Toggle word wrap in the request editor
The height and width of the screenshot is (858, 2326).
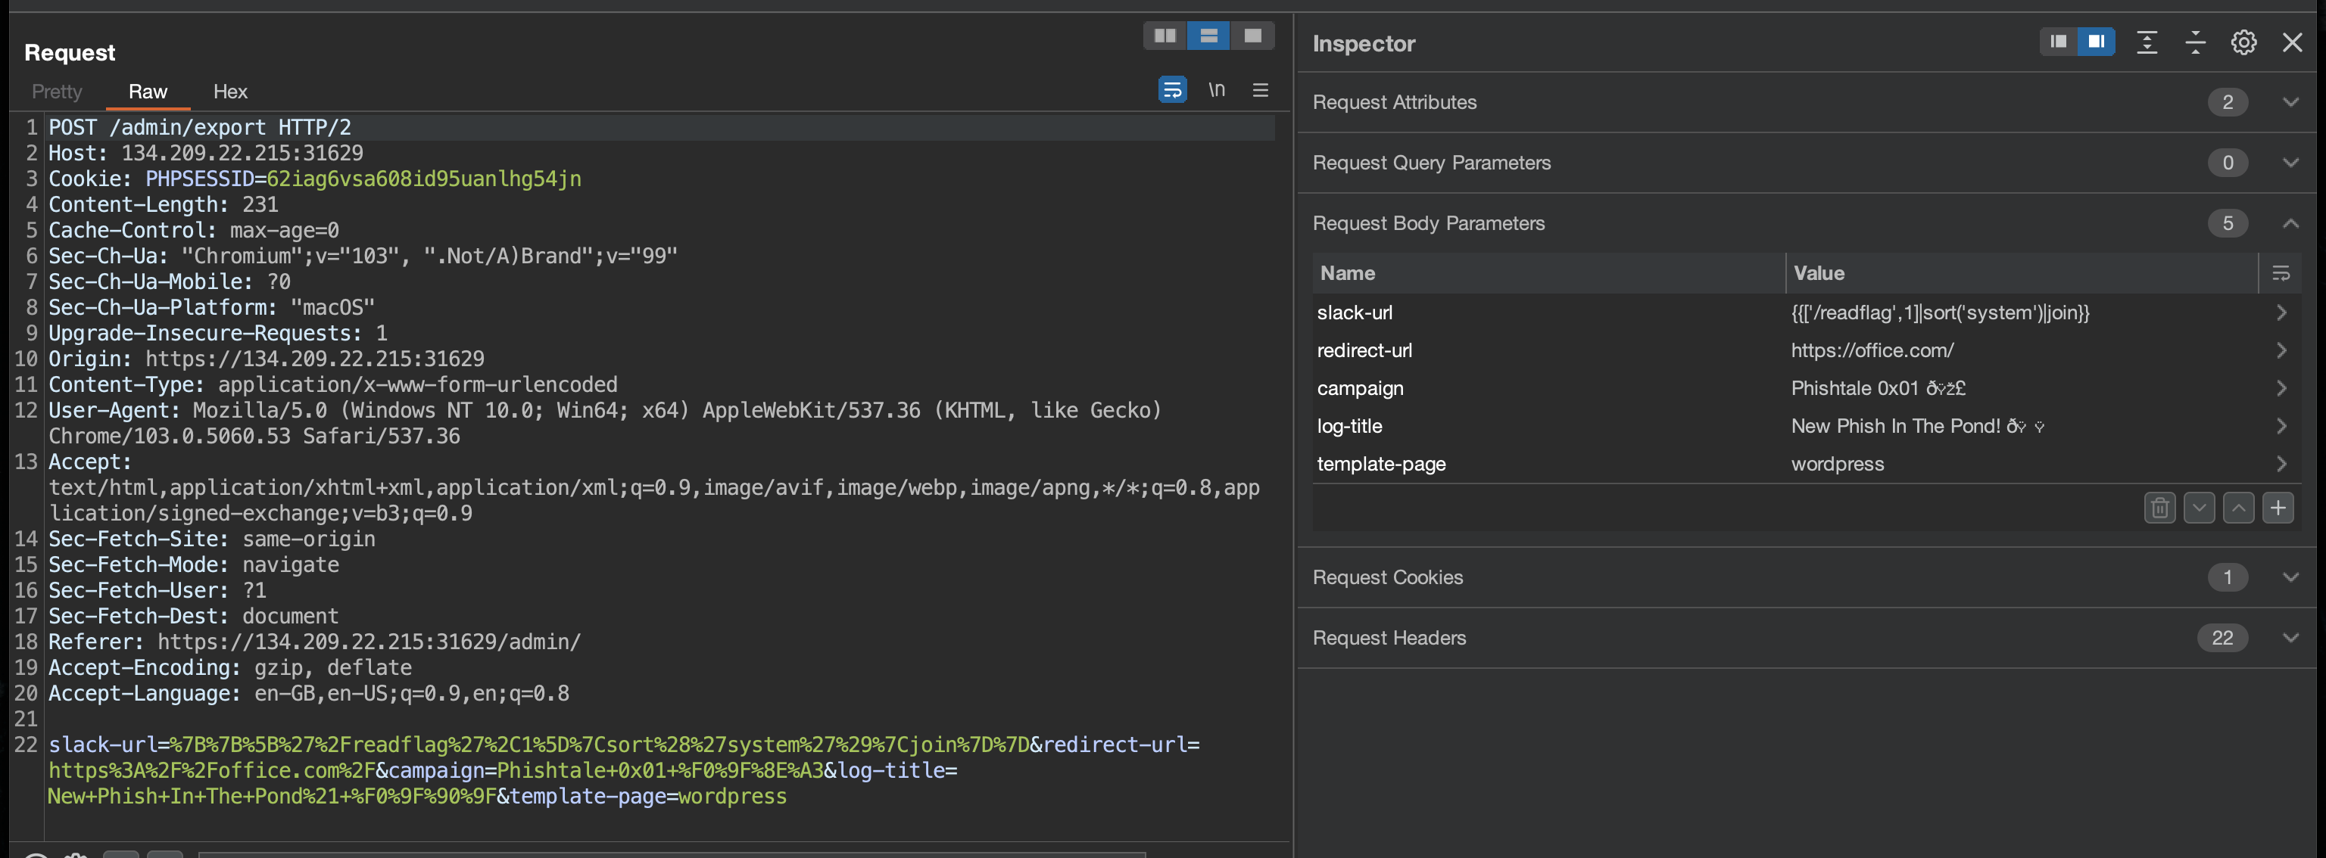[x=1172, y=90]
